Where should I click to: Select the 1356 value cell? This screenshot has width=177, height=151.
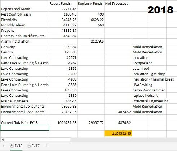63,68
